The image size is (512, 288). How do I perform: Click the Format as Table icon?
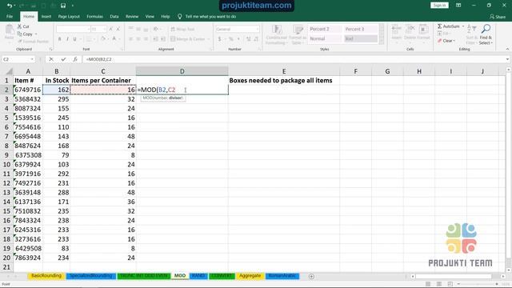click(298, 30)
